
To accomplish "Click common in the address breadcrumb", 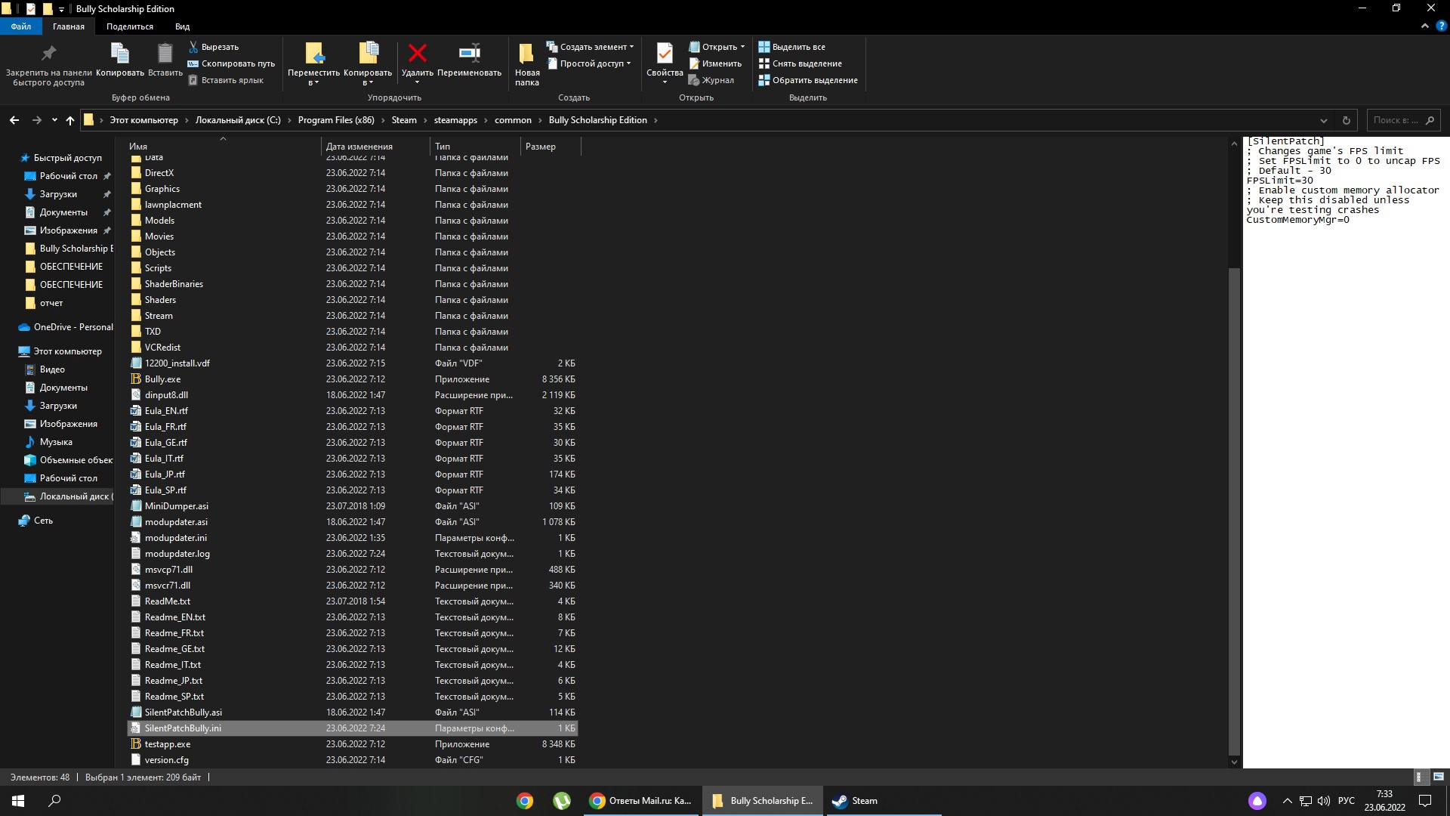I will (x=513, y=120).
